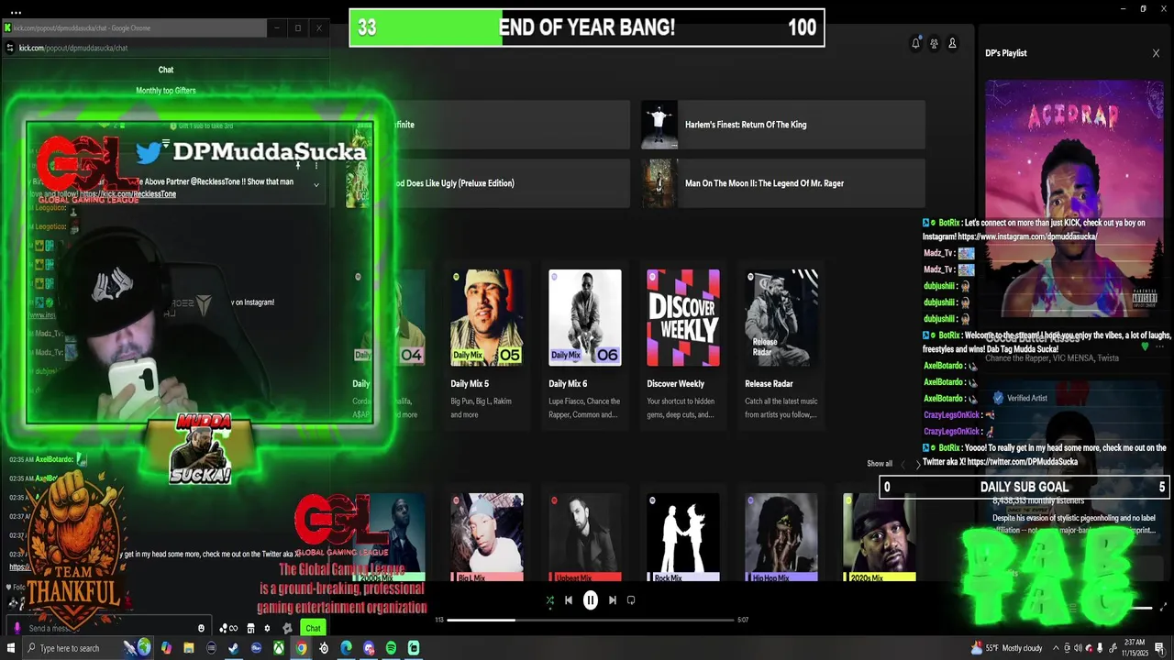Expand Spotify now-playing view to fullscreen
This screenshot has width=1174, height=660.
pos(1164,607)
